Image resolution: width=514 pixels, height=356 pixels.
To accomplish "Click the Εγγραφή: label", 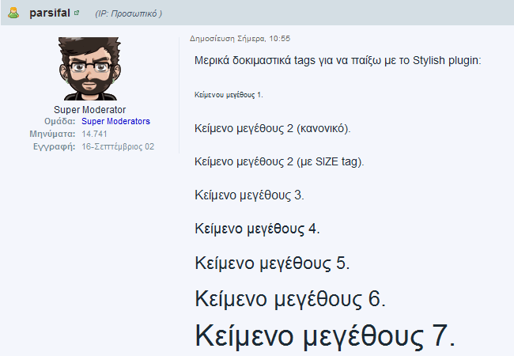I will [x=54, y=146].
